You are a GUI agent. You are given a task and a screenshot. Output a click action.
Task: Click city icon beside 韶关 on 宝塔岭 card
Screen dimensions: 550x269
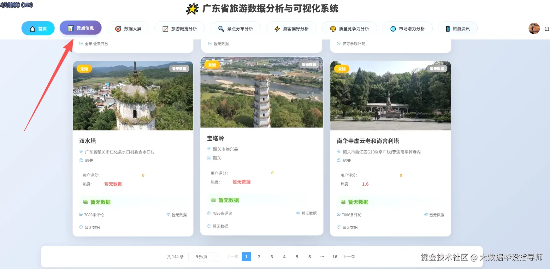209,158
